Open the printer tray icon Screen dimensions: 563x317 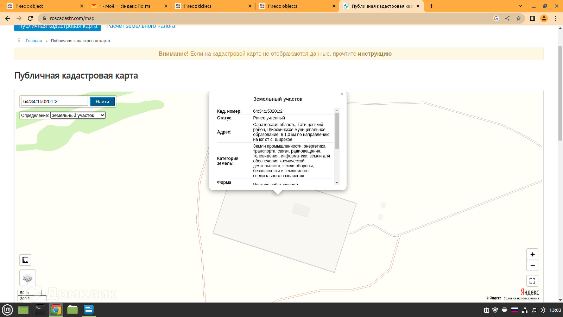tap(505, 310)
